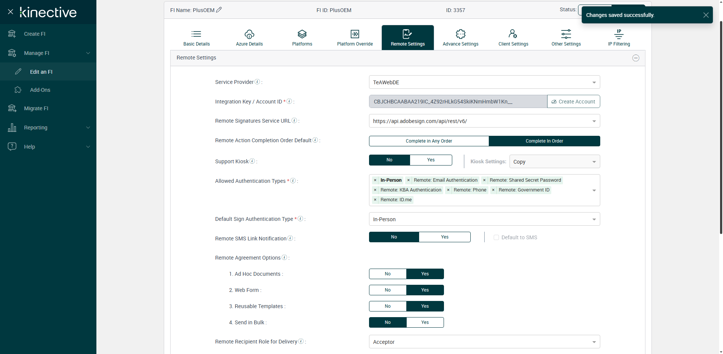The width and height of the screenshot is (723, 354).
Task: Click the pencil icon beside FI Name
Action: (x=219, y=10)
